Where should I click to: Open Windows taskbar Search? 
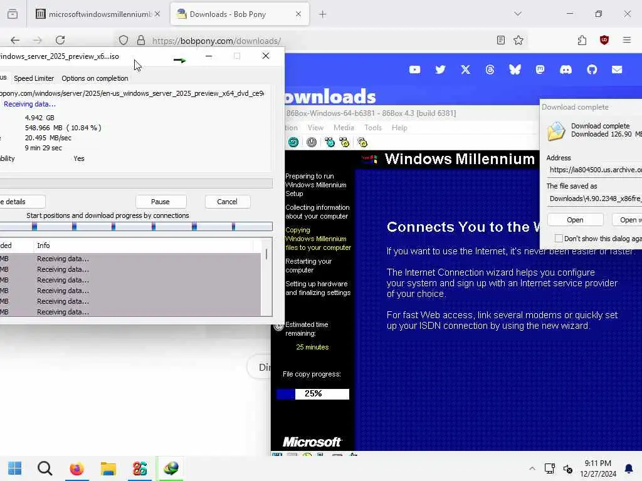pos(45,468)
